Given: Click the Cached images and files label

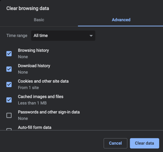Looking at the screenshot, I should point(40,97).
